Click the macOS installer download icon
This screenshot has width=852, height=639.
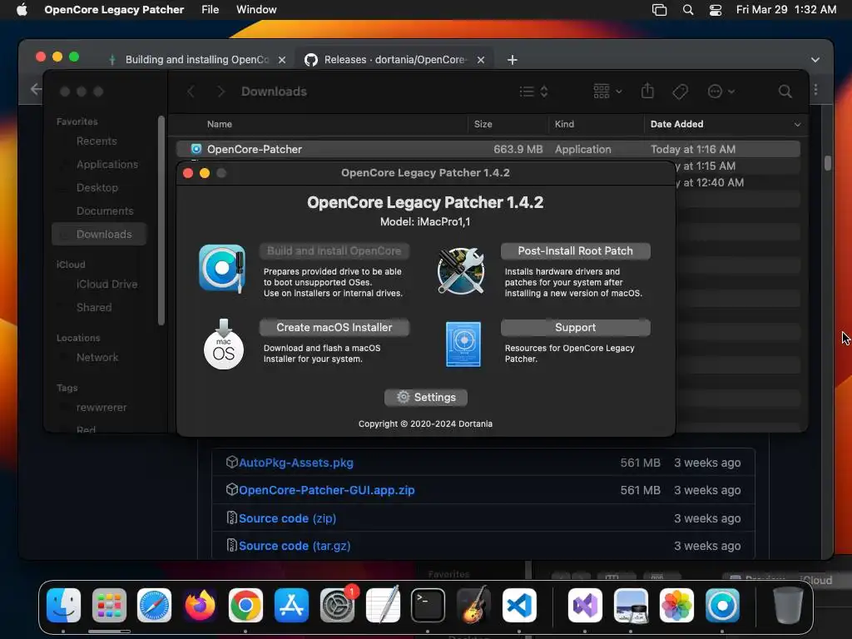pyautogui.click(x=223, y=344)
